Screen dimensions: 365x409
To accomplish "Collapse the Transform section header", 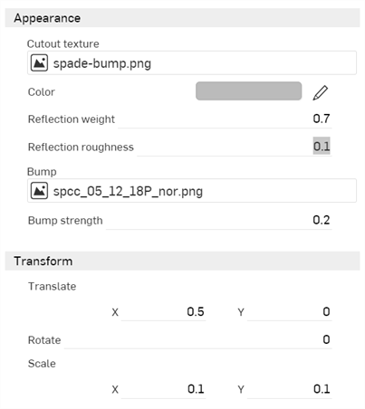I will [x=182, y=261].
